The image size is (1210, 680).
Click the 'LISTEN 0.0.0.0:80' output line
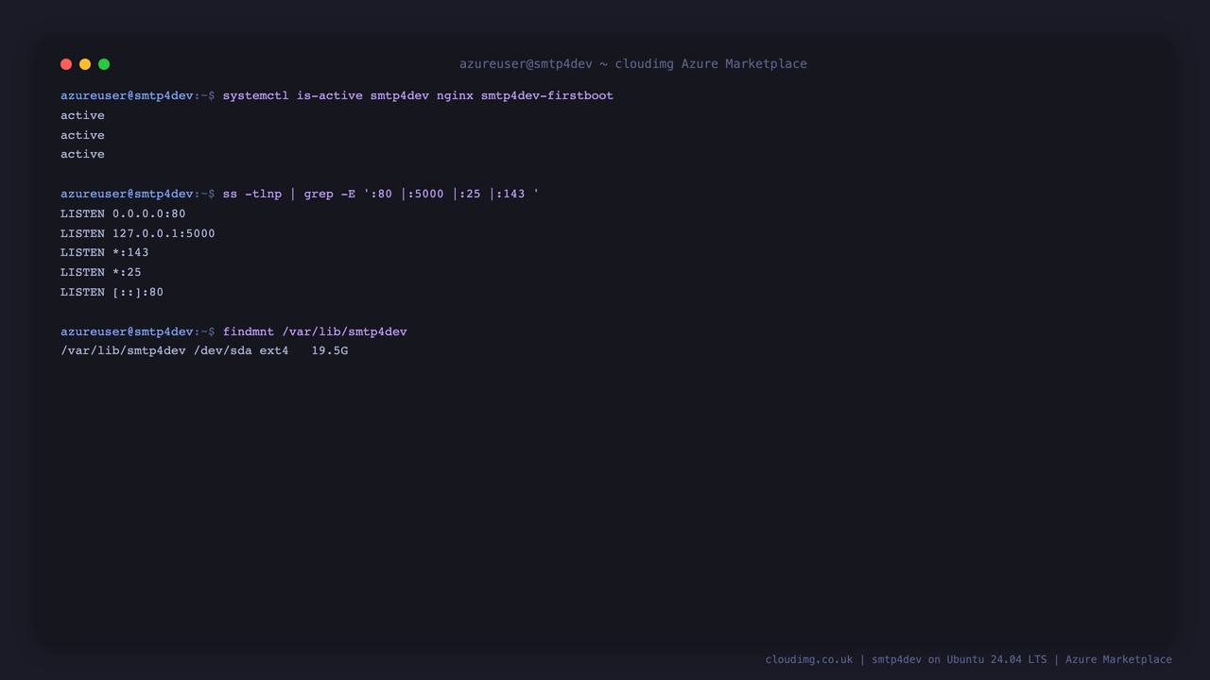pos(123,213)
